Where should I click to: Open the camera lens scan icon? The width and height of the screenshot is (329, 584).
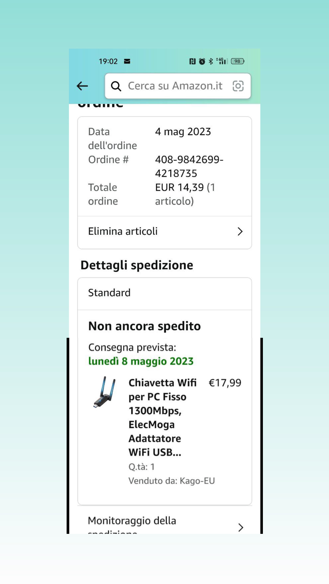click(238, 86)
